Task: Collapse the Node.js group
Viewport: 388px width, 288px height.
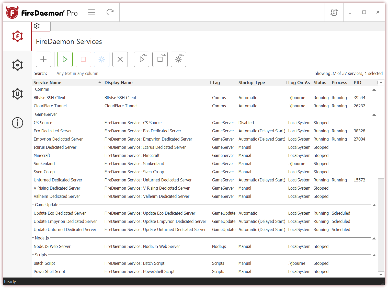Action: tap(374, 238)
